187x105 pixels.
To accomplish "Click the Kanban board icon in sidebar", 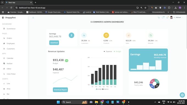I will coord(4,64).
